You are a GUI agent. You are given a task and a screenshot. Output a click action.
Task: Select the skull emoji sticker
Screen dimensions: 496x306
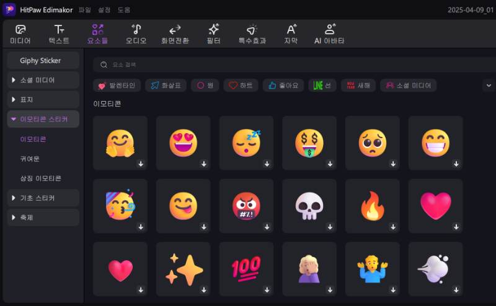coord(309,206)
